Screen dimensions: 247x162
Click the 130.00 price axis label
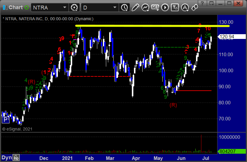click(226, 22)
